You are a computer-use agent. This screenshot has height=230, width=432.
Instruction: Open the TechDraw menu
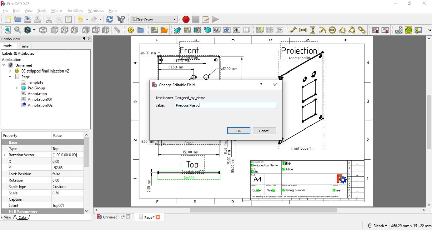75,11
